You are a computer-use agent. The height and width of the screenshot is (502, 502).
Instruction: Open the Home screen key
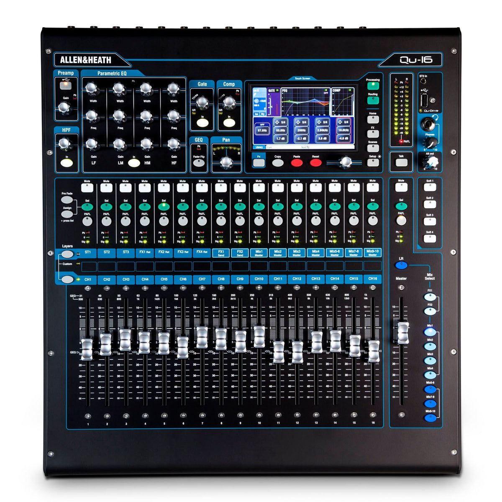[373, 120]
